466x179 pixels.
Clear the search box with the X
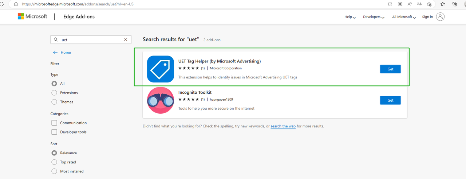[x=126, y=40]
